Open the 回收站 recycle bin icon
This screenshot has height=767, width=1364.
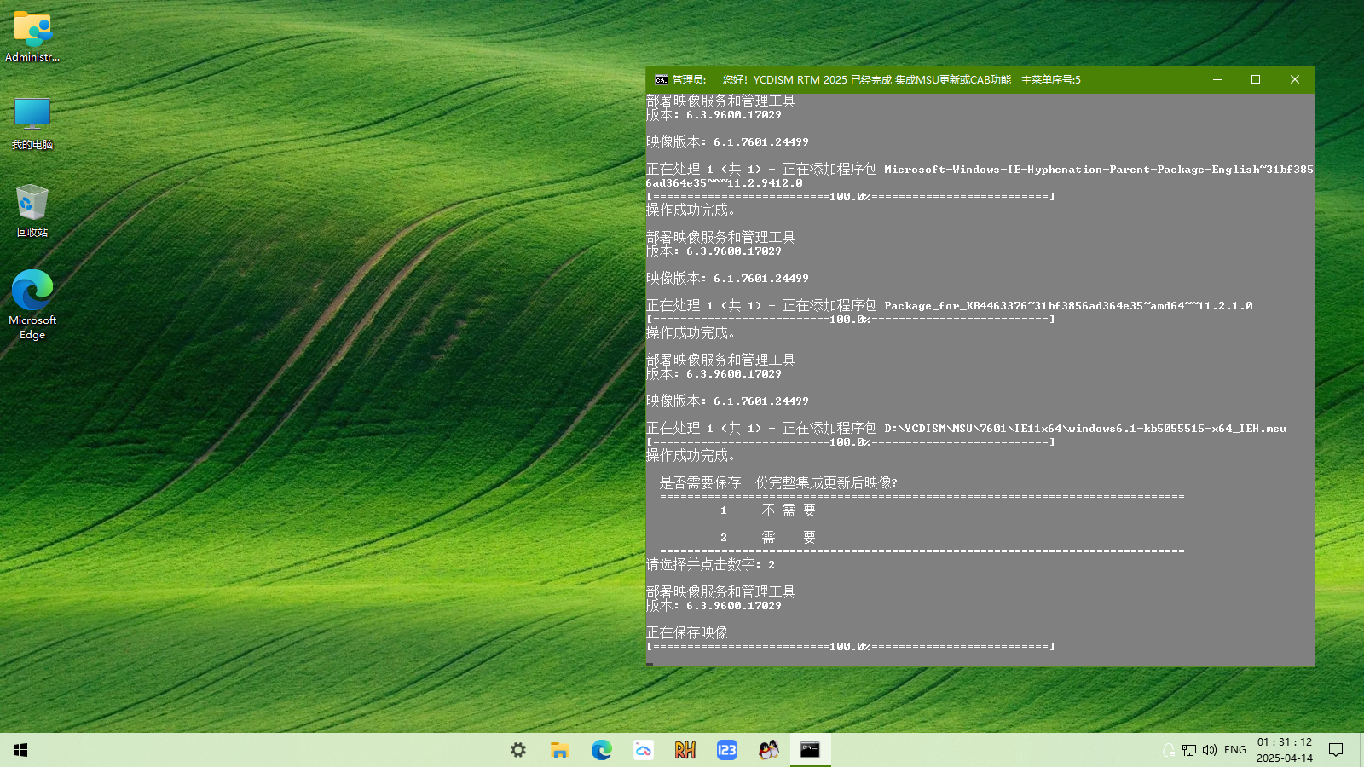pos(32,210)
